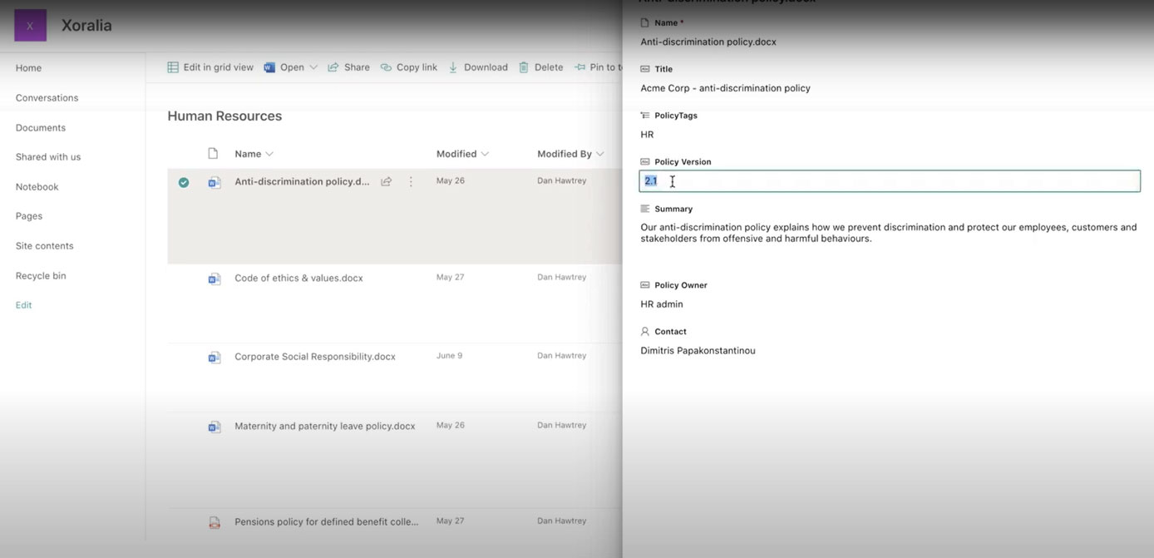Click the Name field value Anti-discrimination policy.docx

click(708, 42)
